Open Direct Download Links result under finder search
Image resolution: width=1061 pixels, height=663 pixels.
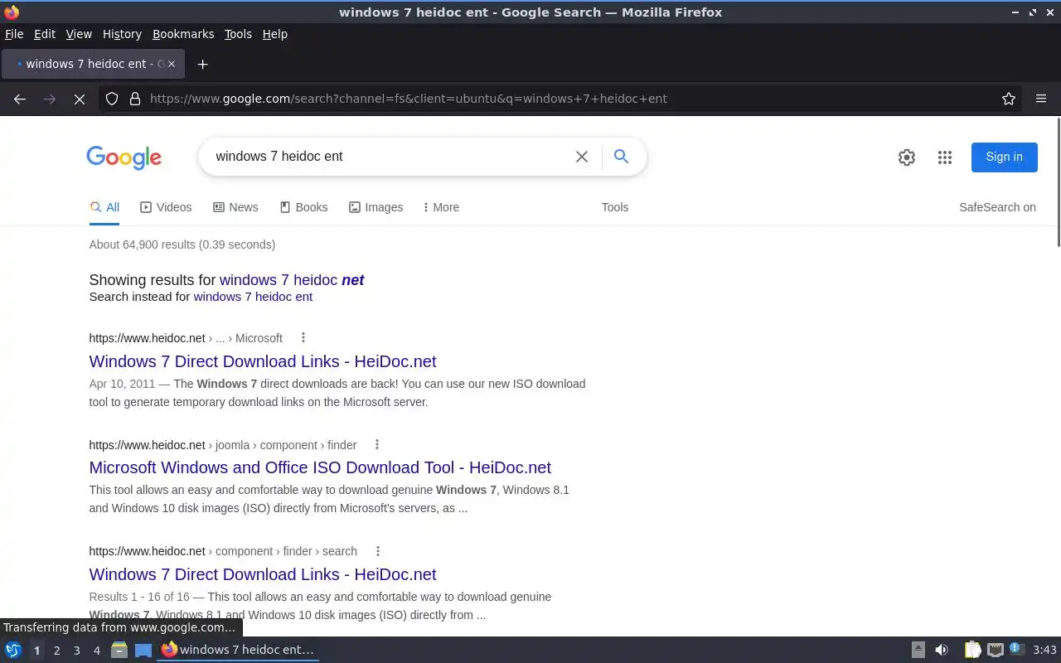263,574
